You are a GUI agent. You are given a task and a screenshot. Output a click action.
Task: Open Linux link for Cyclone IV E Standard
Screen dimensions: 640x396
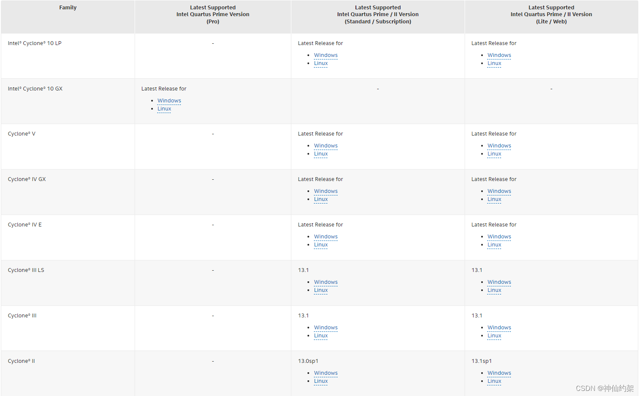321,245
